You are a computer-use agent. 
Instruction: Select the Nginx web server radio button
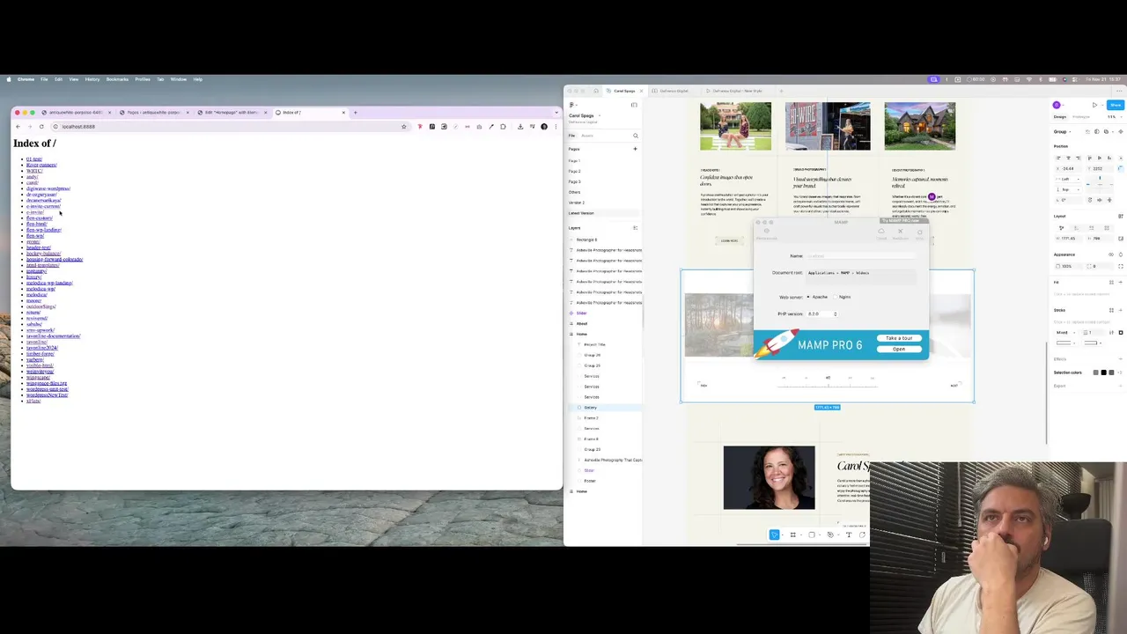pos(834,298)
